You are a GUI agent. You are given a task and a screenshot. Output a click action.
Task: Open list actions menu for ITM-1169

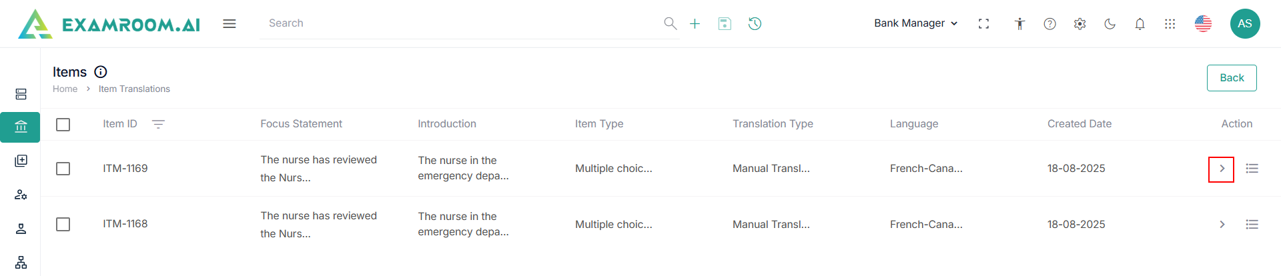click(1252, 169)
